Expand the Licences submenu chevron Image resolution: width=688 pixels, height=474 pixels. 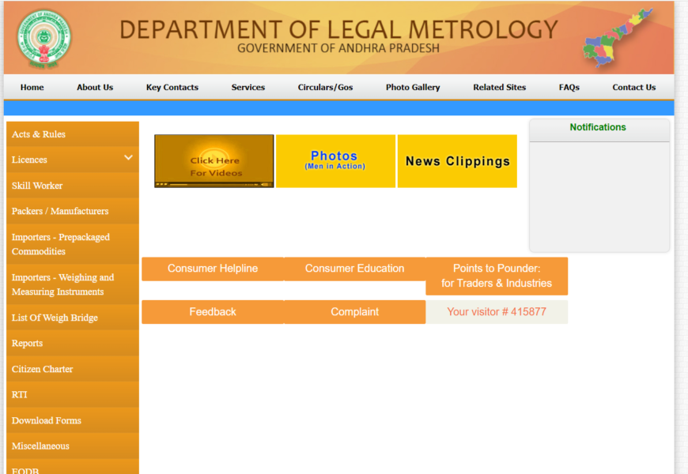(128, 159)
